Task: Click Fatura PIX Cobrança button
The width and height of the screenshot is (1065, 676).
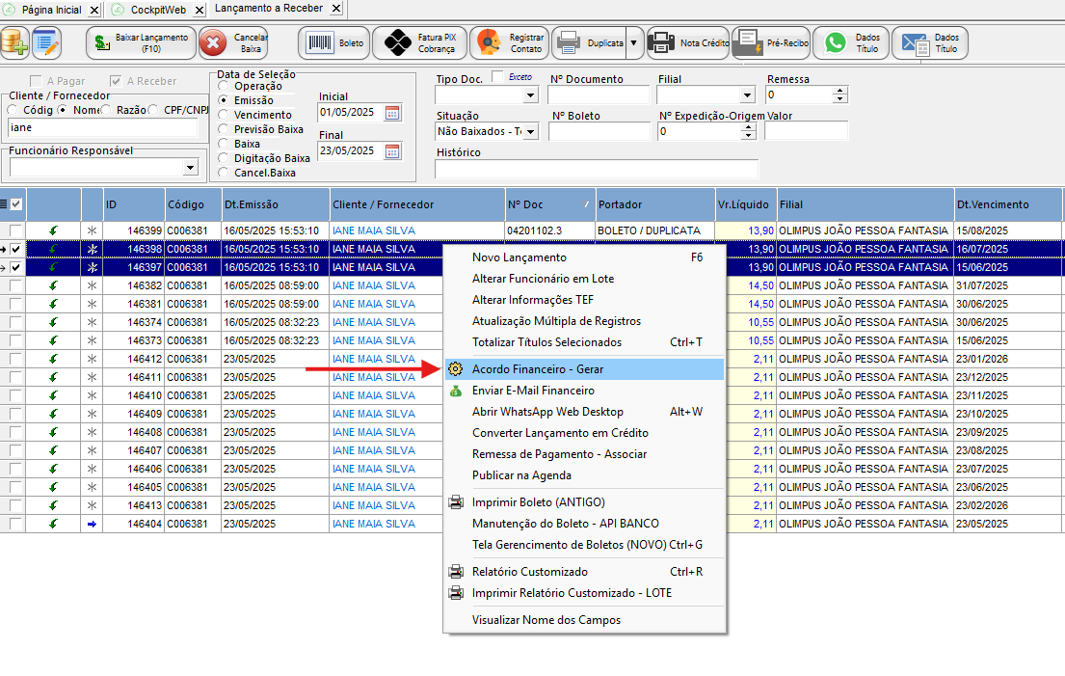Action: (x=420, y=42)
